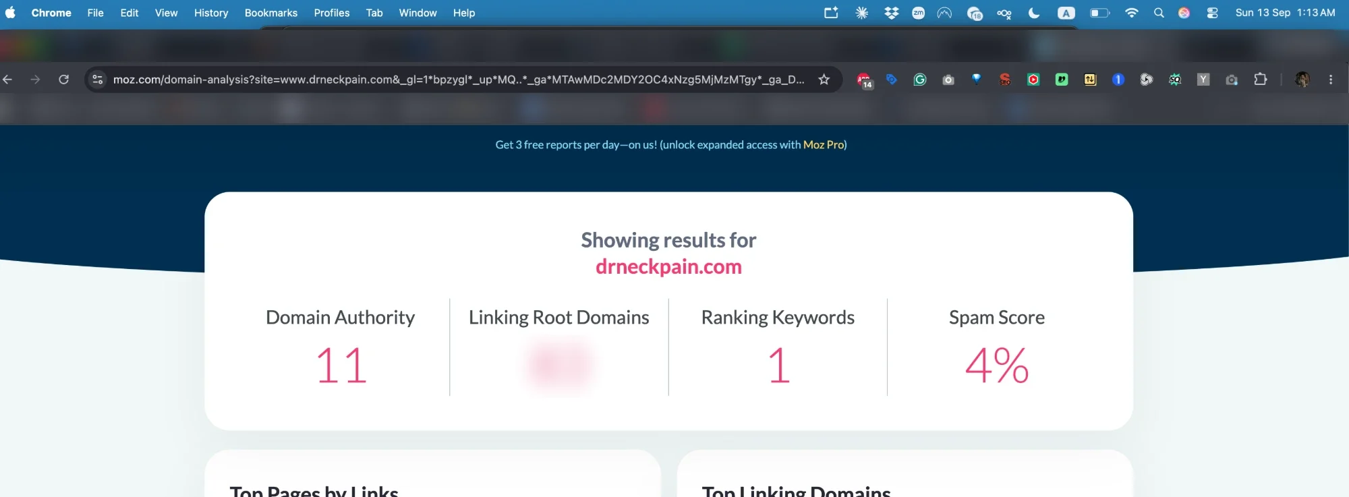Screen dimensions: 1349x497
Task: Open the Bookmarks menu
Action: [x=271, y=13]
